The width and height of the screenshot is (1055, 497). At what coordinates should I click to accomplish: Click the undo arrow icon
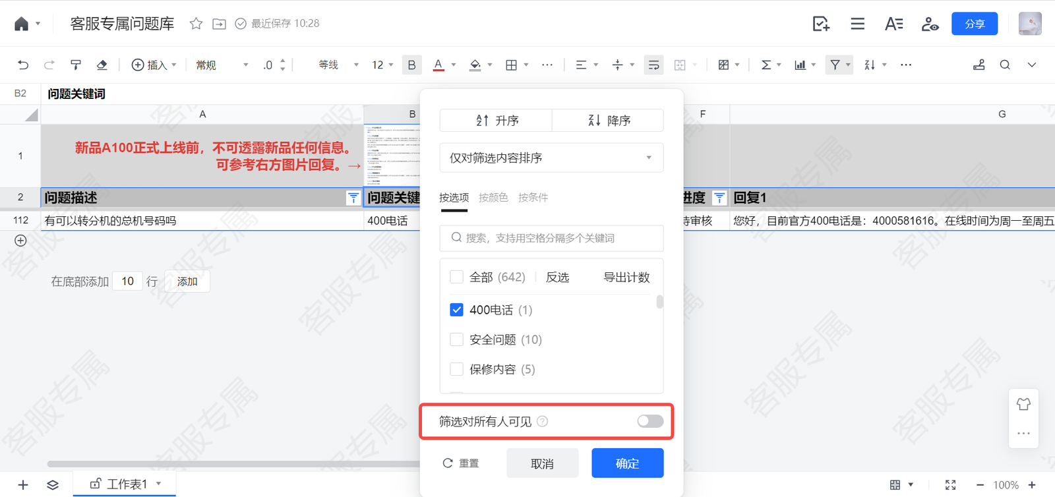tap(23, 65)
